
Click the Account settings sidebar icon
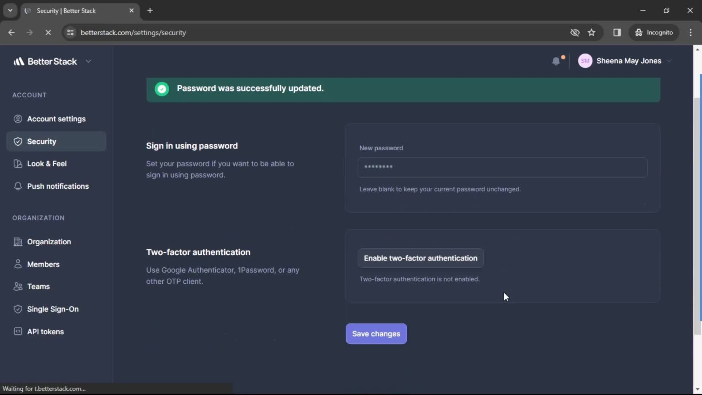16,118
